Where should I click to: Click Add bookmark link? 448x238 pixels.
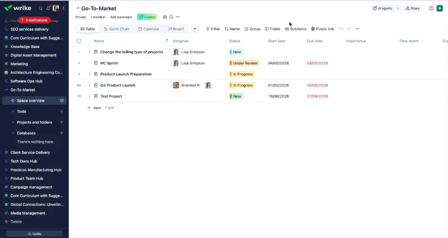[x=121, y=17]
